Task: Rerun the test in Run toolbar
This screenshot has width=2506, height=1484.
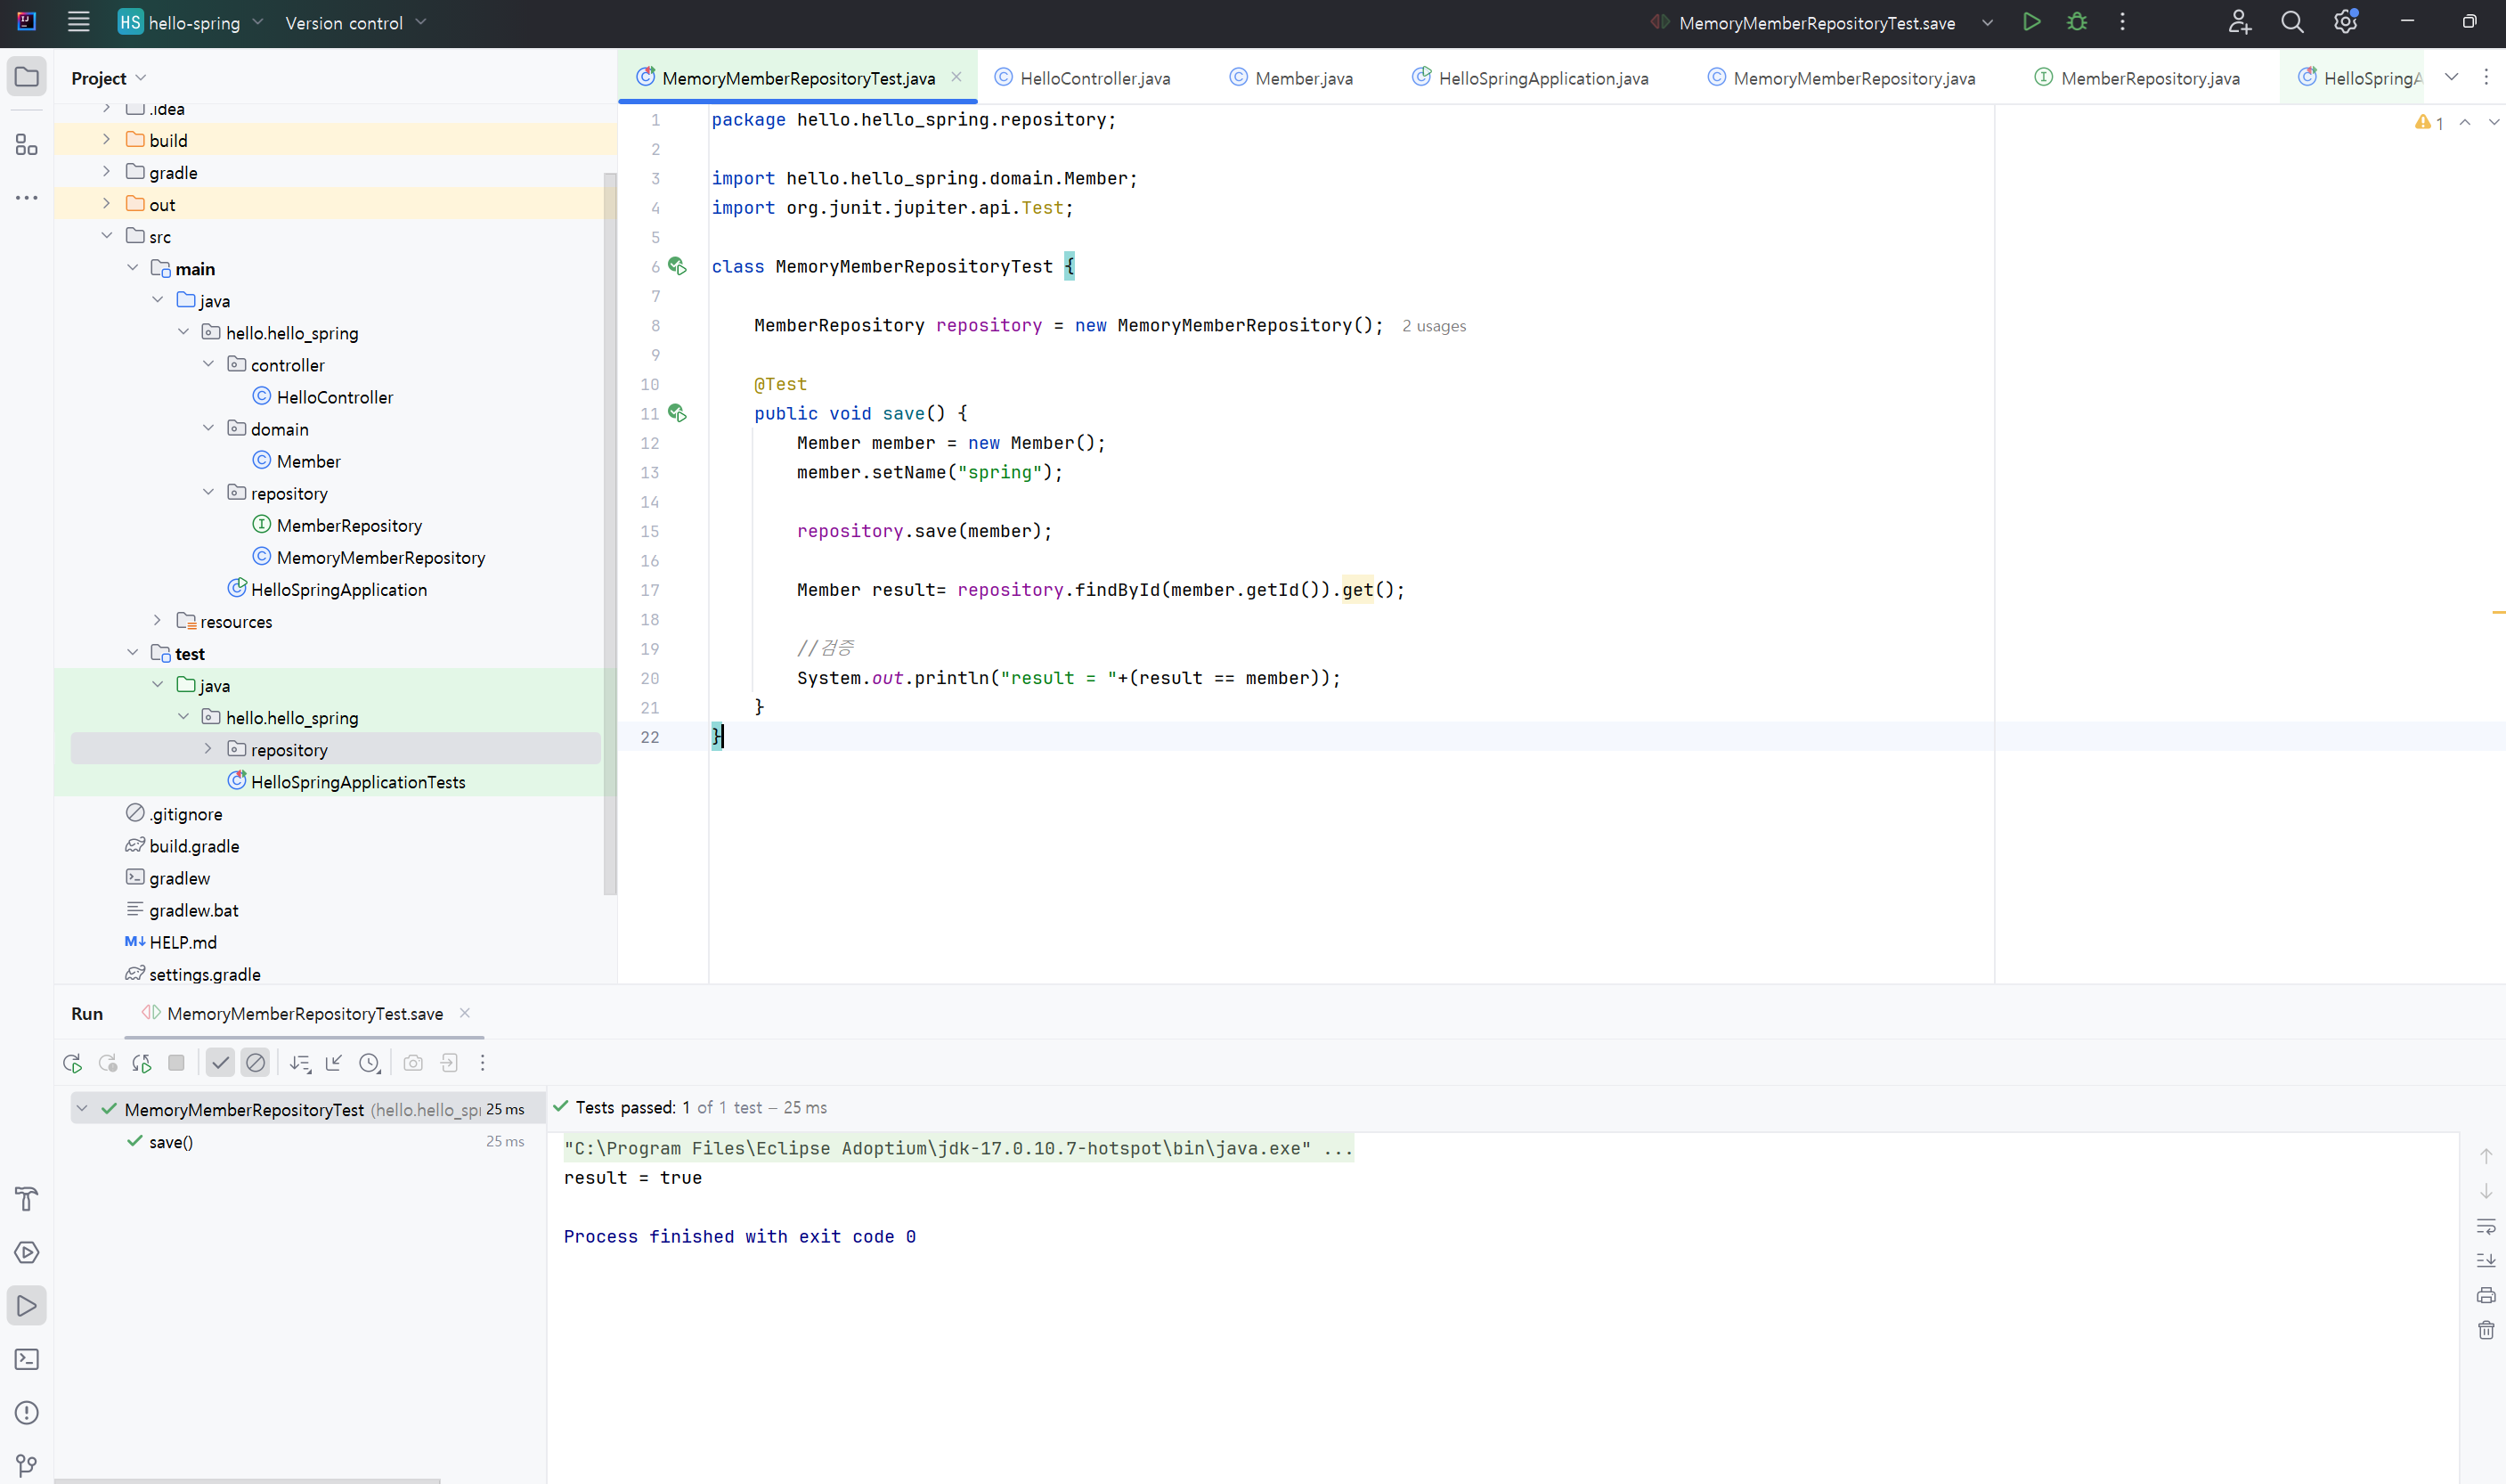Action: (72, 1063)
